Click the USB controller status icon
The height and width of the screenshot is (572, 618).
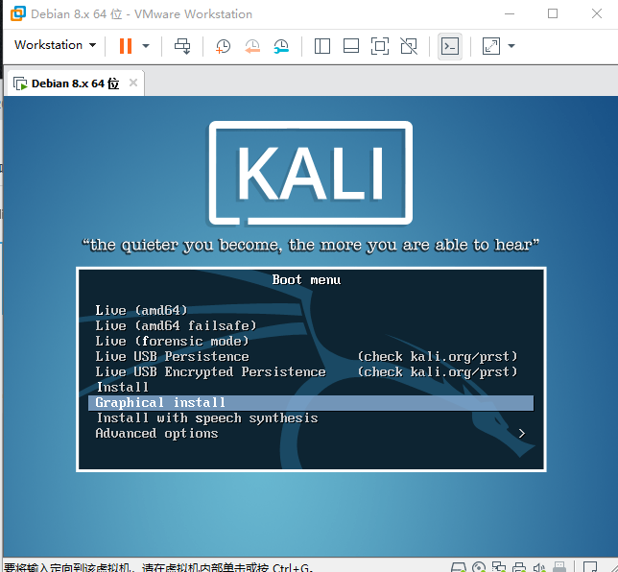coord(559,567)
